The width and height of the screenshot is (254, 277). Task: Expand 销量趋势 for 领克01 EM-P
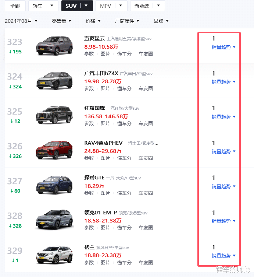tap(223, 221)
